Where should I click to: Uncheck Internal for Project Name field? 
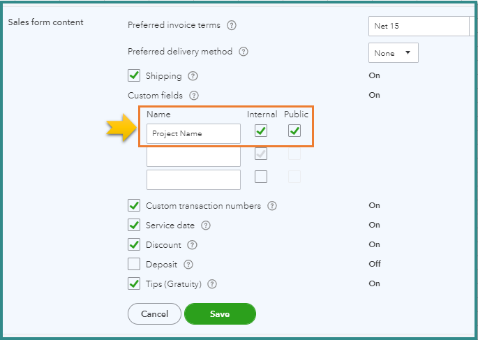(x=261, y=131)
